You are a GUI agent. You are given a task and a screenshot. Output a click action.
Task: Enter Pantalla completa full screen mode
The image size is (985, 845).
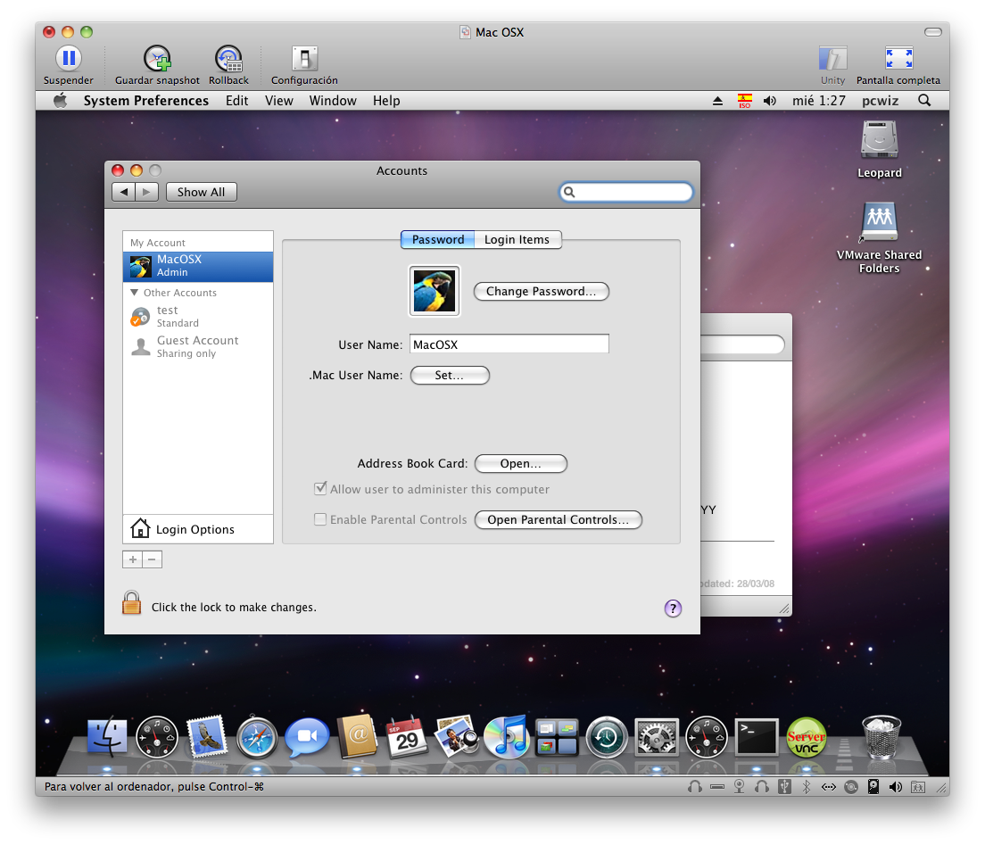point(898,60)
